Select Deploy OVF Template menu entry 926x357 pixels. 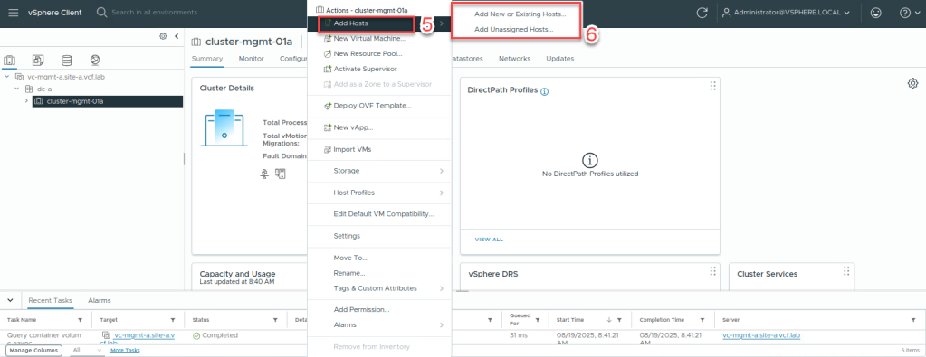372,106
